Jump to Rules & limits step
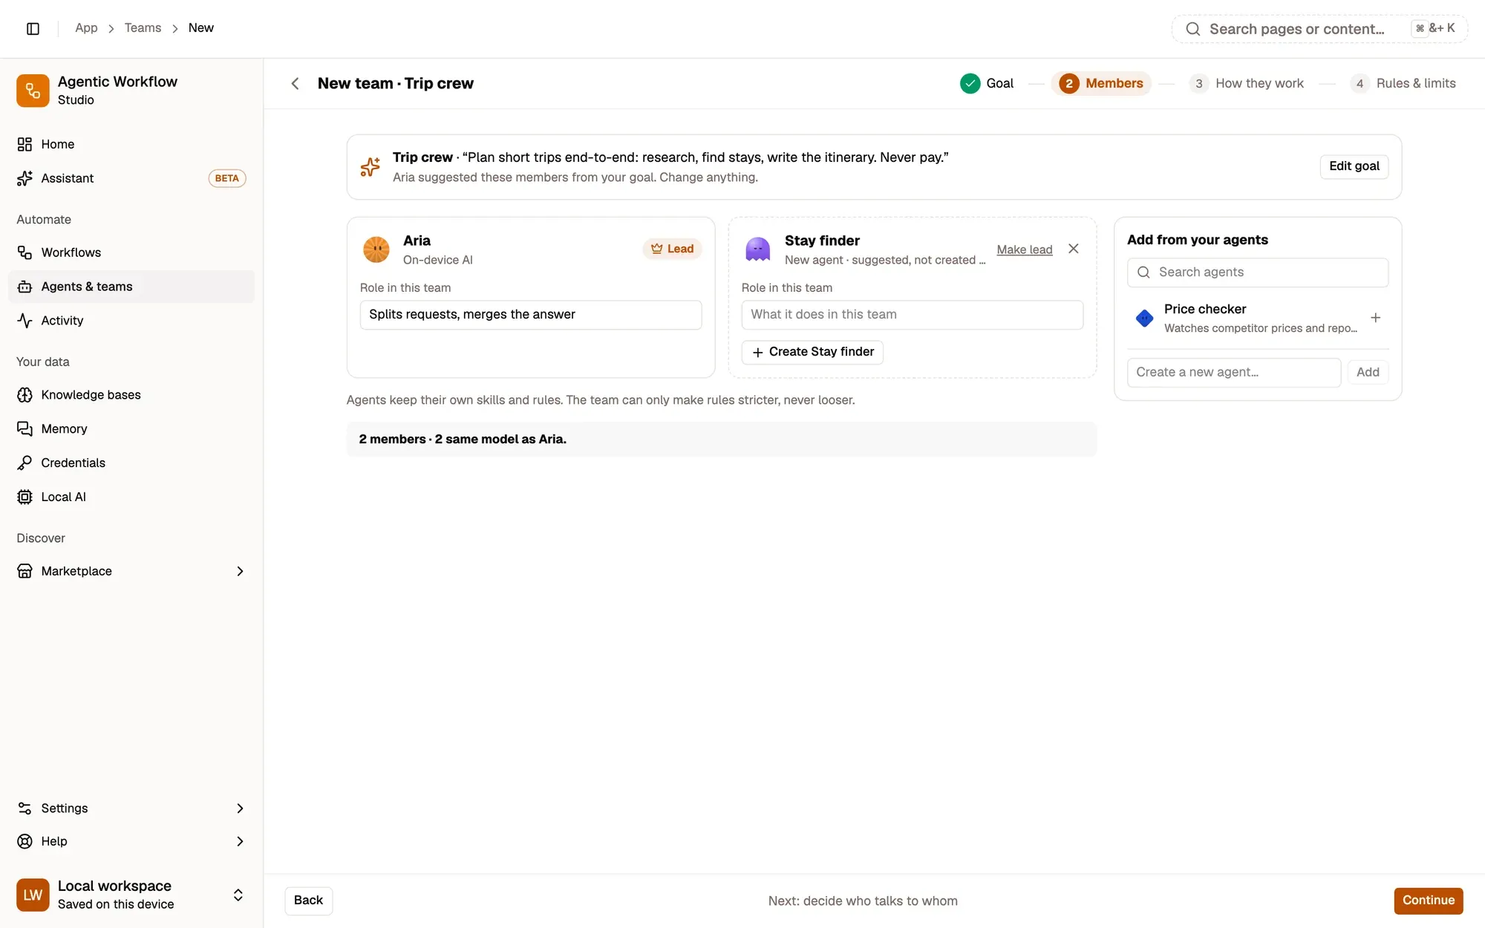Screen dimensions: 1485x928 [1403, 83]
